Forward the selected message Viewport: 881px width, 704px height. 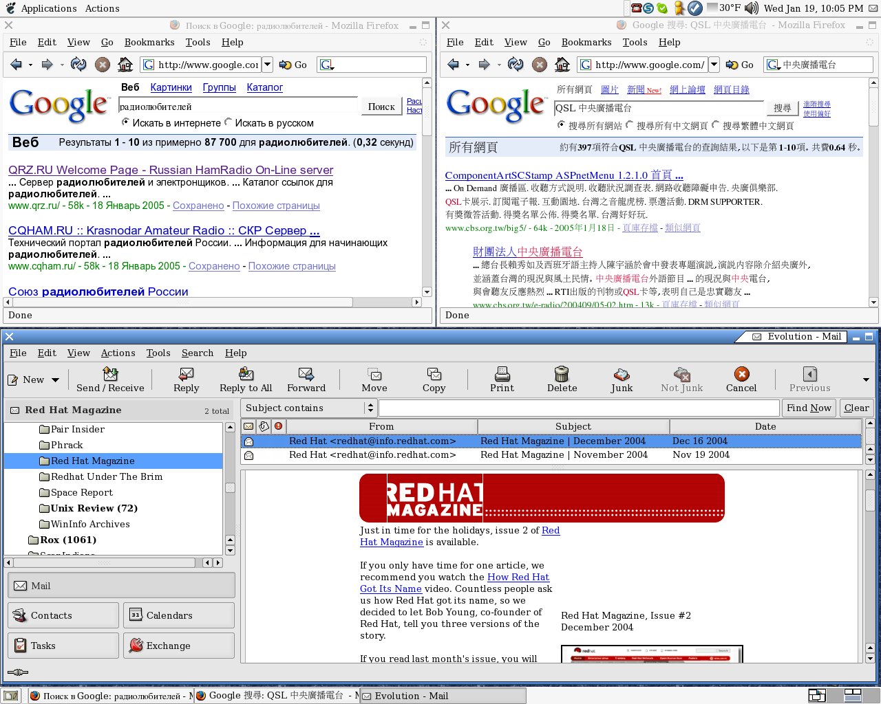tap(306, 379)
